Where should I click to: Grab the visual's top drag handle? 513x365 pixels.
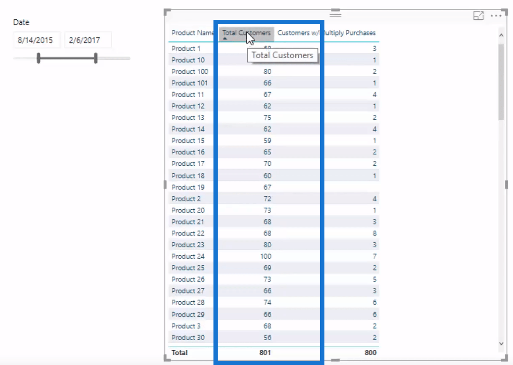click(x=335, y=15)
